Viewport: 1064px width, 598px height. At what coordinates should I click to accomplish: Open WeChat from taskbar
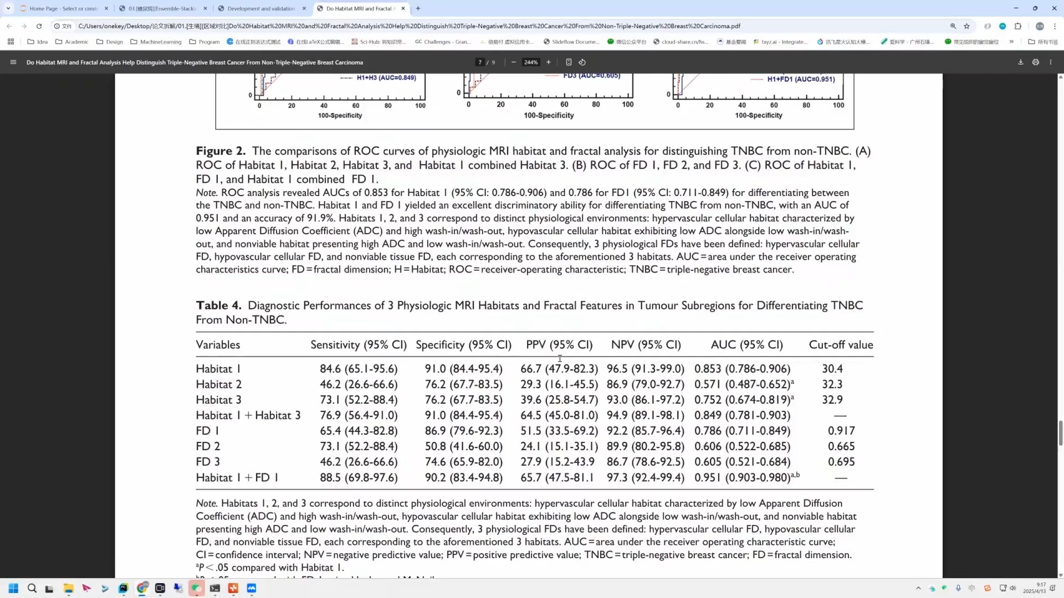[196, 588]
